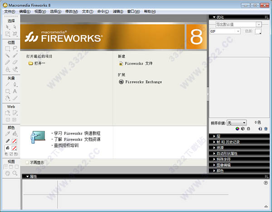Open the 排序依据 sort dropdown
272x212 pixels.
237,123
